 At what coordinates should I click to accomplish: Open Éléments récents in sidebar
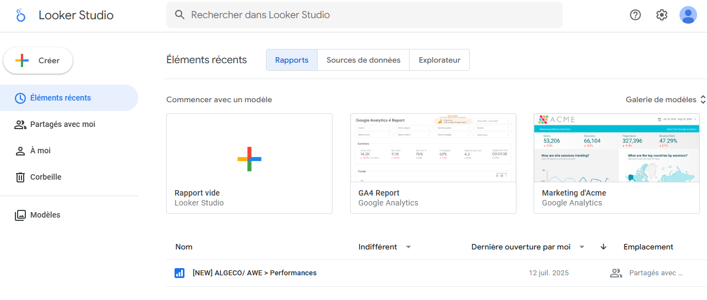(69, 98)
